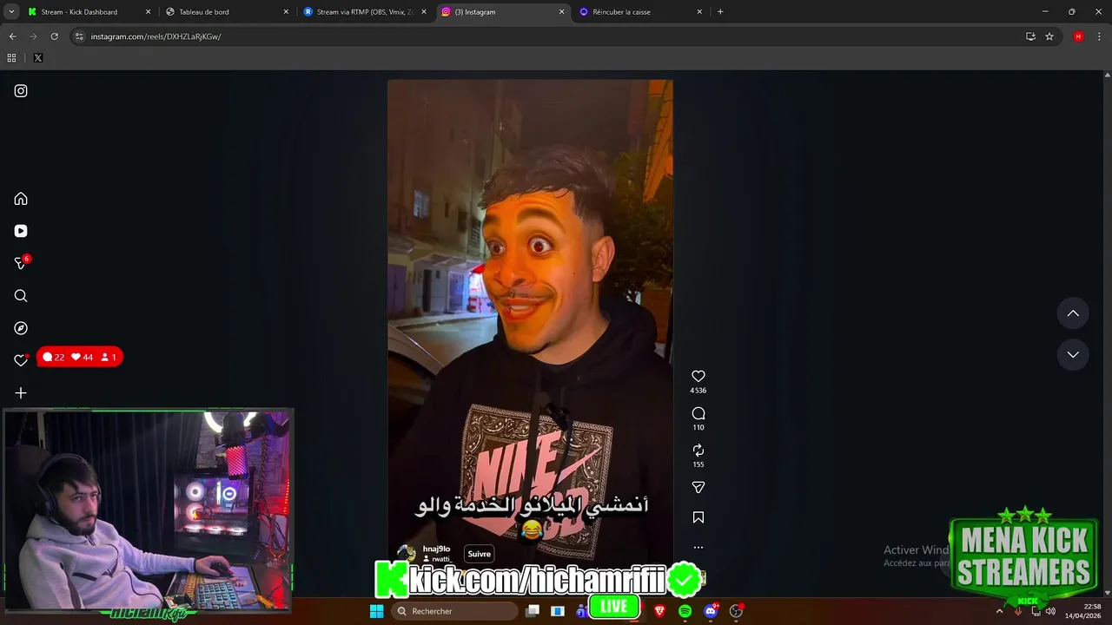Open Spotify from the taskbar
The width and height of the screenshot is (1112, 625).
click(685, 611)
